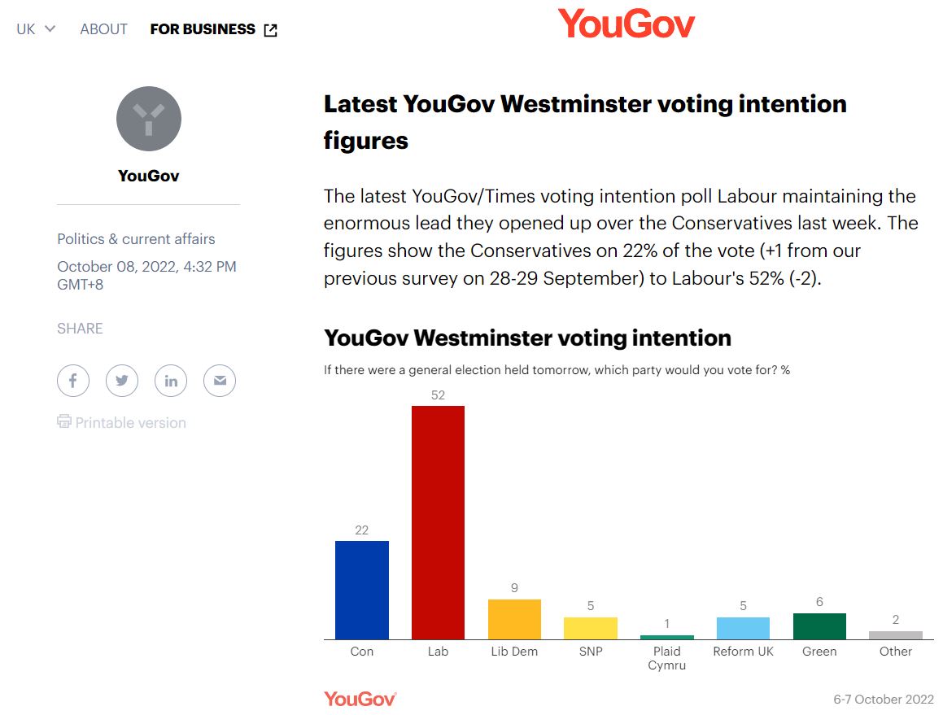Share the article via the Facebook icon
This screenshot has width=943, height=715.
point(73,381)
